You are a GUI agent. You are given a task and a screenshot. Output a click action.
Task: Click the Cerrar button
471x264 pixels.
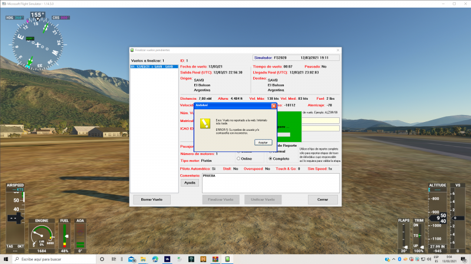(x=323, y=199)
